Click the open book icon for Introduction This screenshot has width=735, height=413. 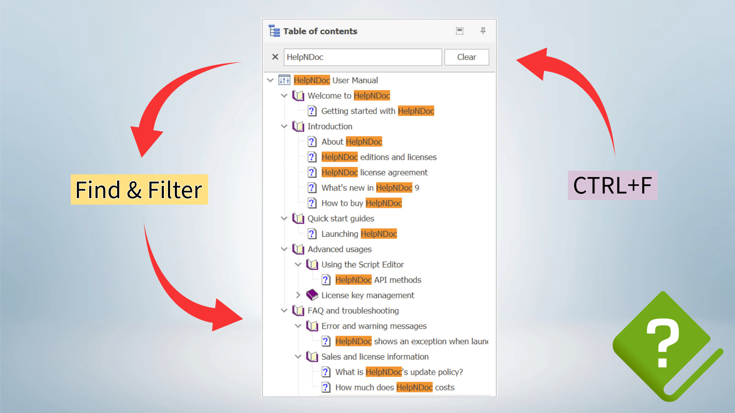click(x=298, y=126)
